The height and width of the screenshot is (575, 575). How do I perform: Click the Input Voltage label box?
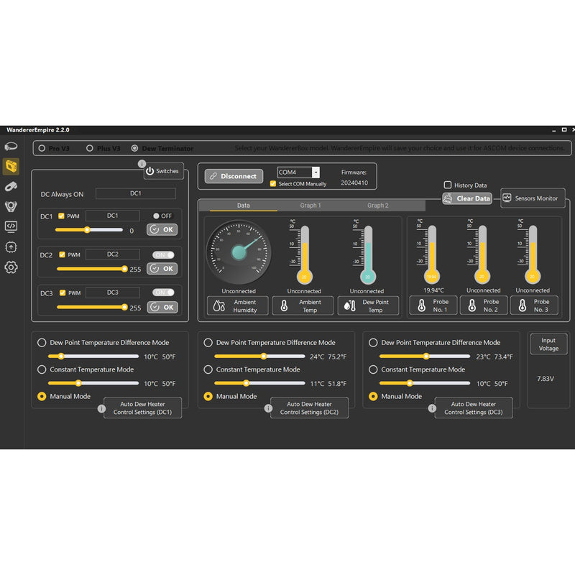tap(548, 344)
